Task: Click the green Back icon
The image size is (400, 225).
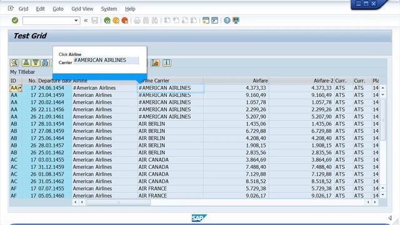Action: (x=107, y=21)
